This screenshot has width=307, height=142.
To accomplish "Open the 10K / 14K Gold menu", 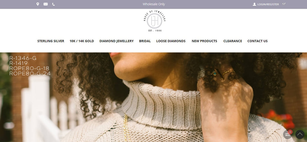I will pyautogui.click(x=82, y=41).
